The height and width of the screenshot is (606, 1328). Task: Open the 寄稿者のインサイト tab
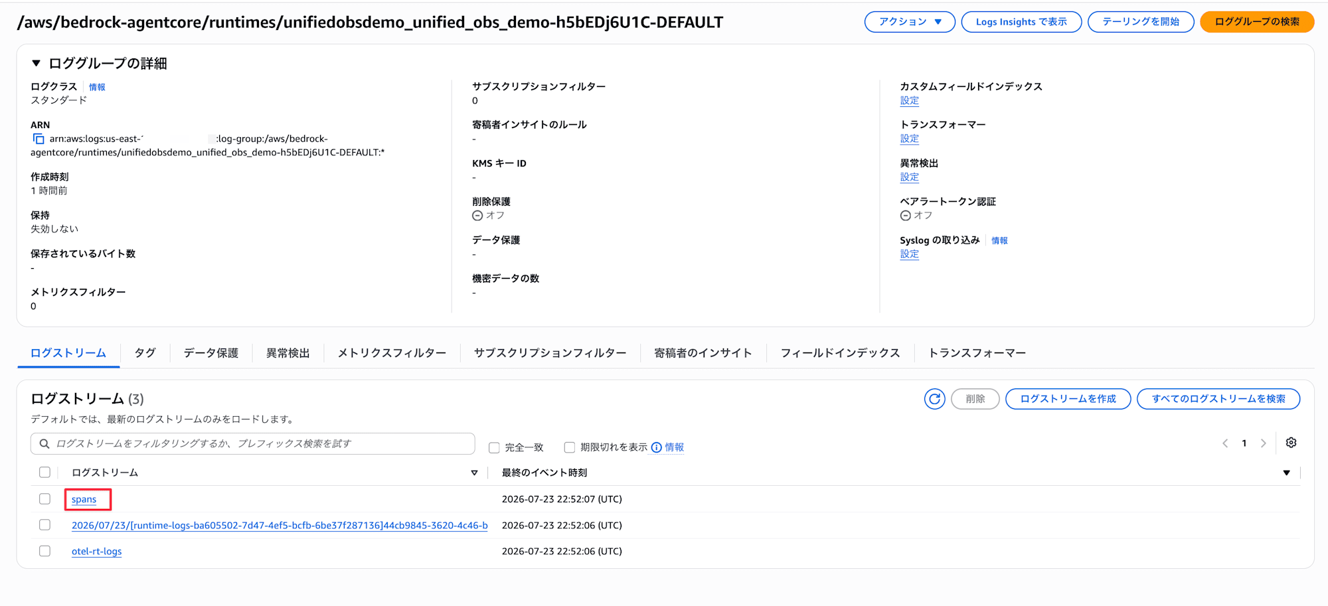[x=703, y=353]
